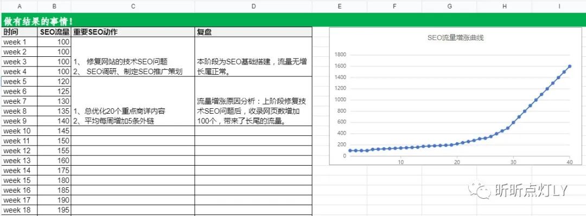
Task: Select the 'week 11' cell
Action: [20, 141]
